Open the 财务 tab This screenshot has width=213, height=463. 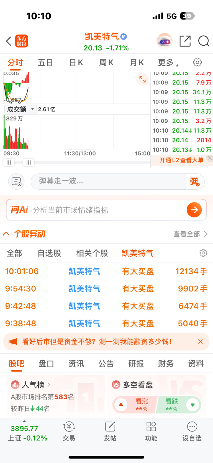[x=166, y=363]
